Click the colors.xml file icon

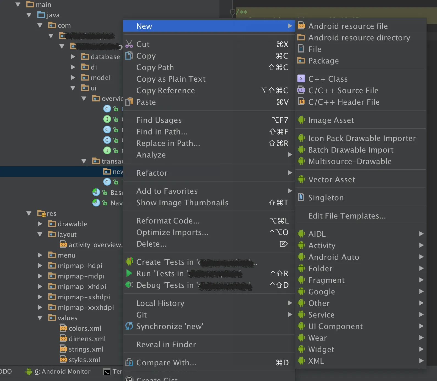click(x=63, y=328)
